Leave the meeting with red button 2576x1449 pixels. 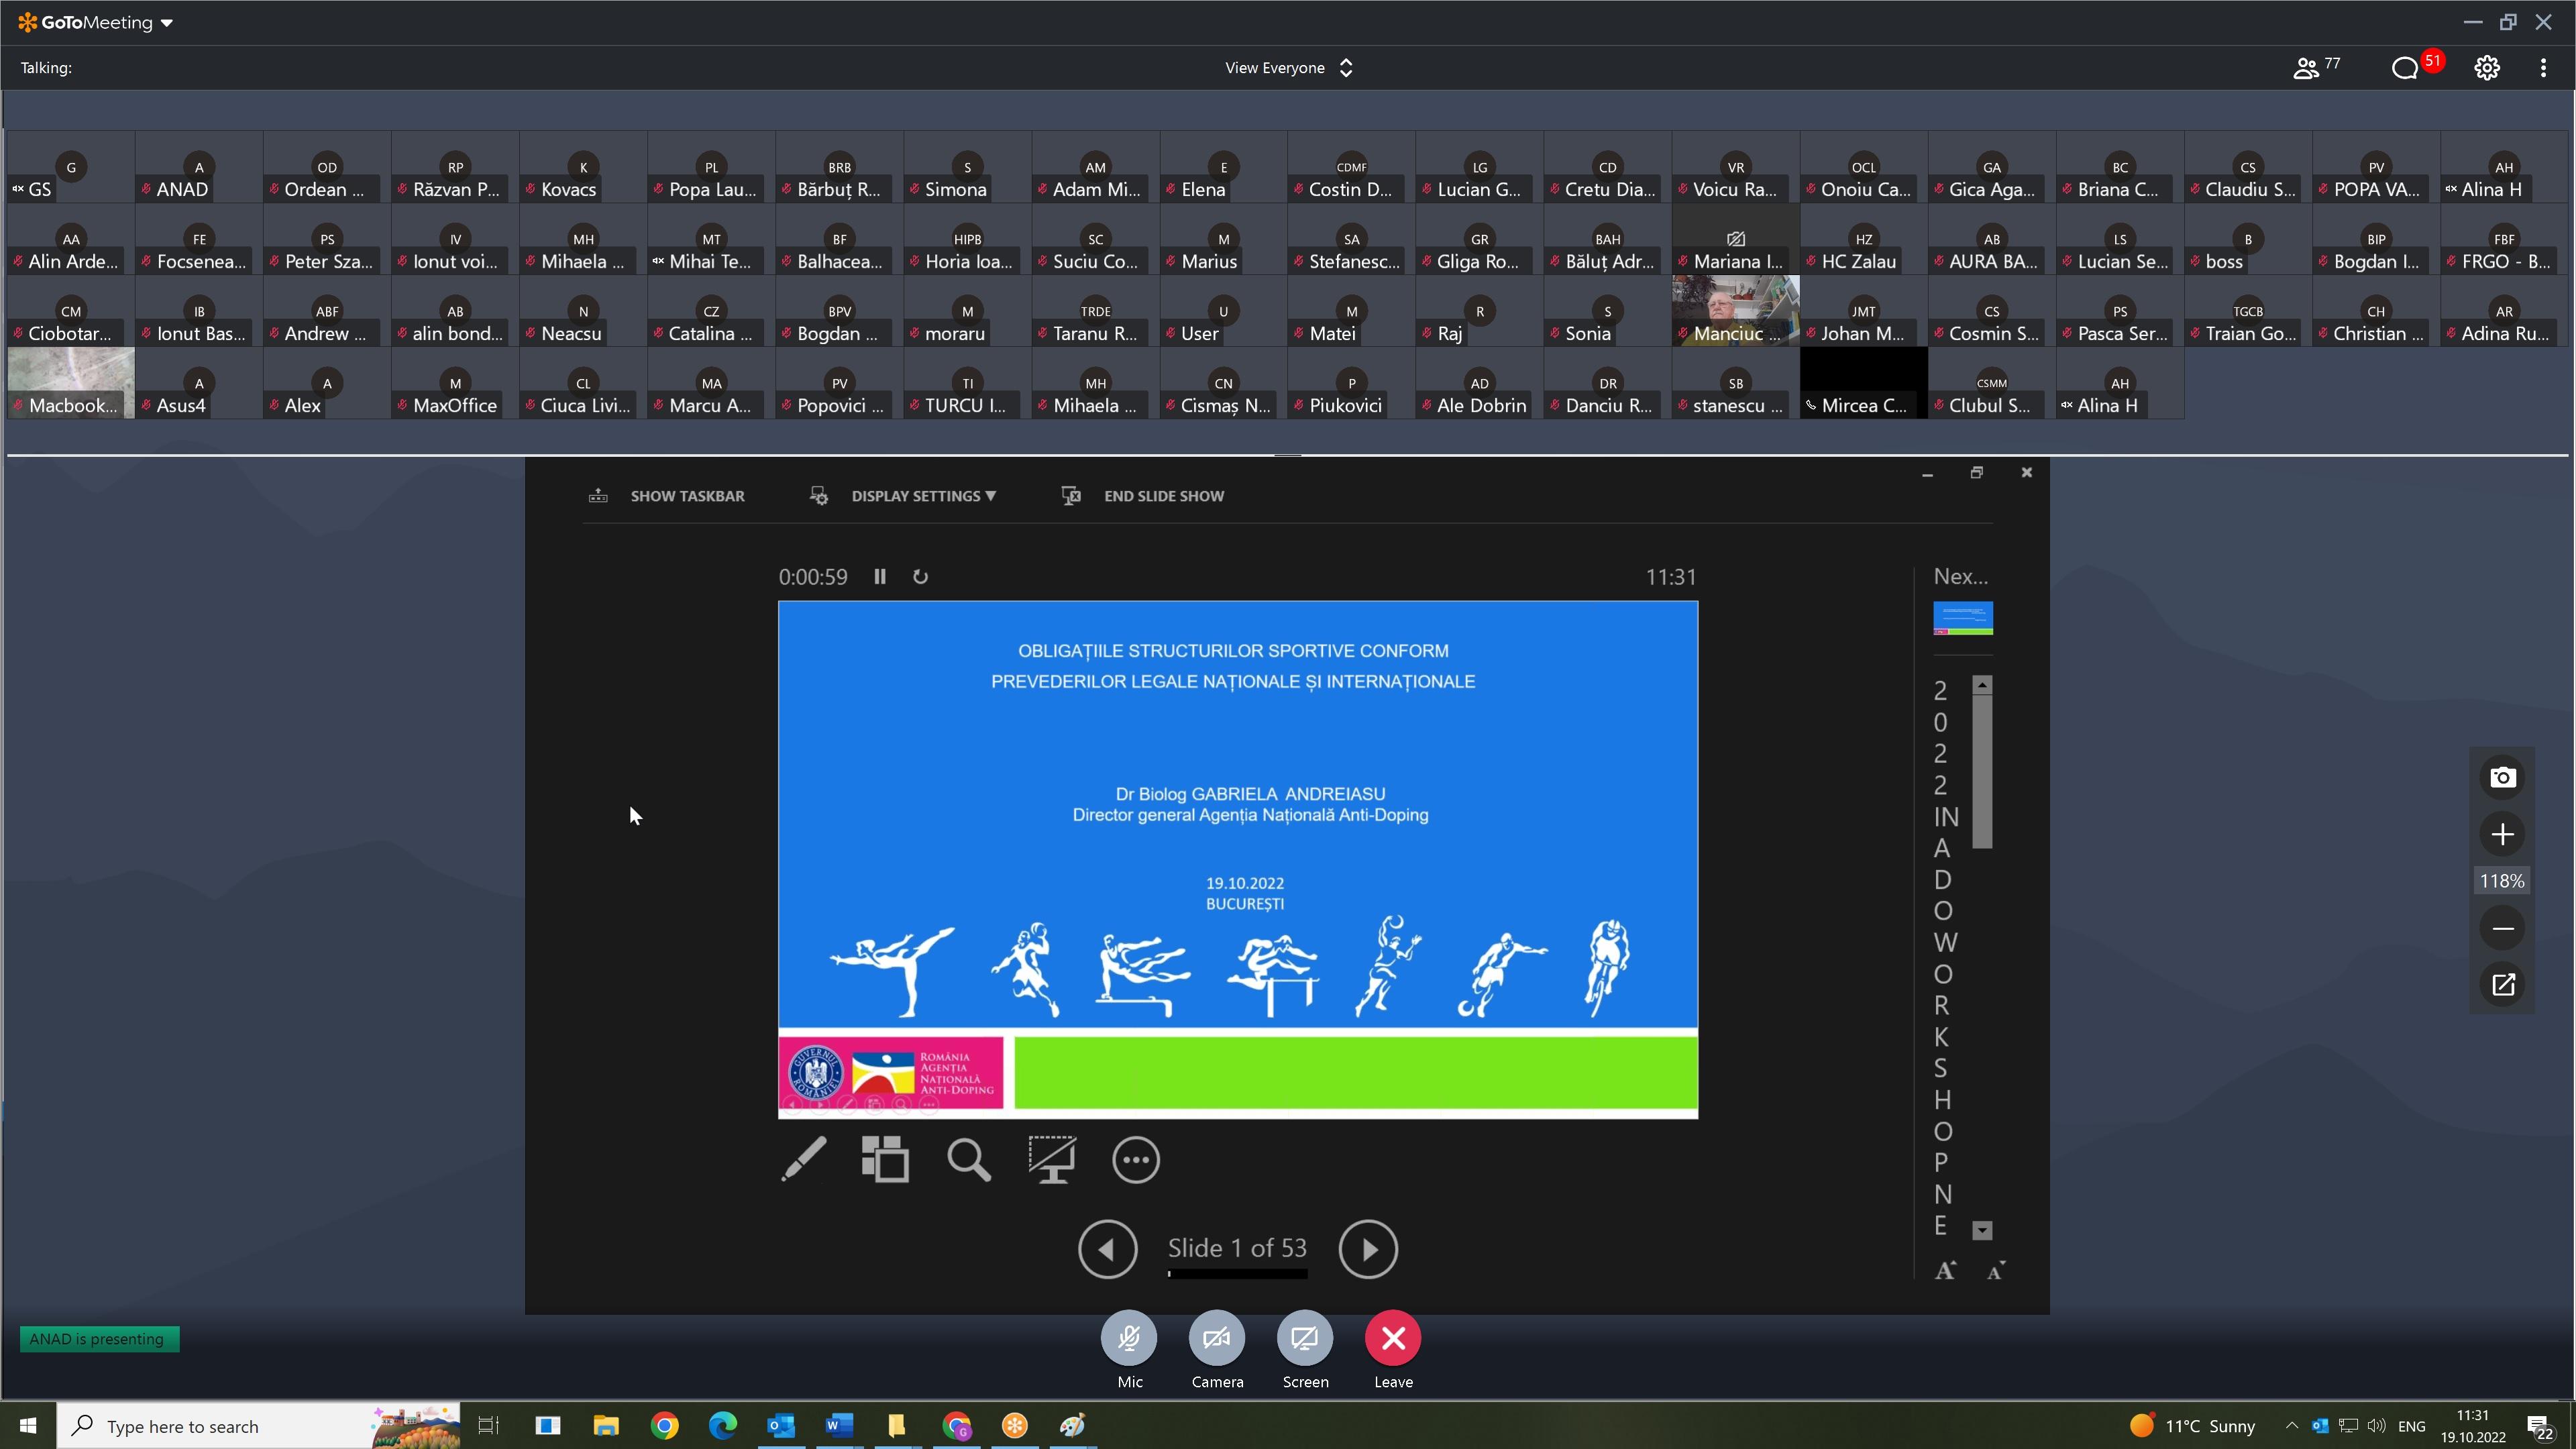[x=1393, y=1338]
